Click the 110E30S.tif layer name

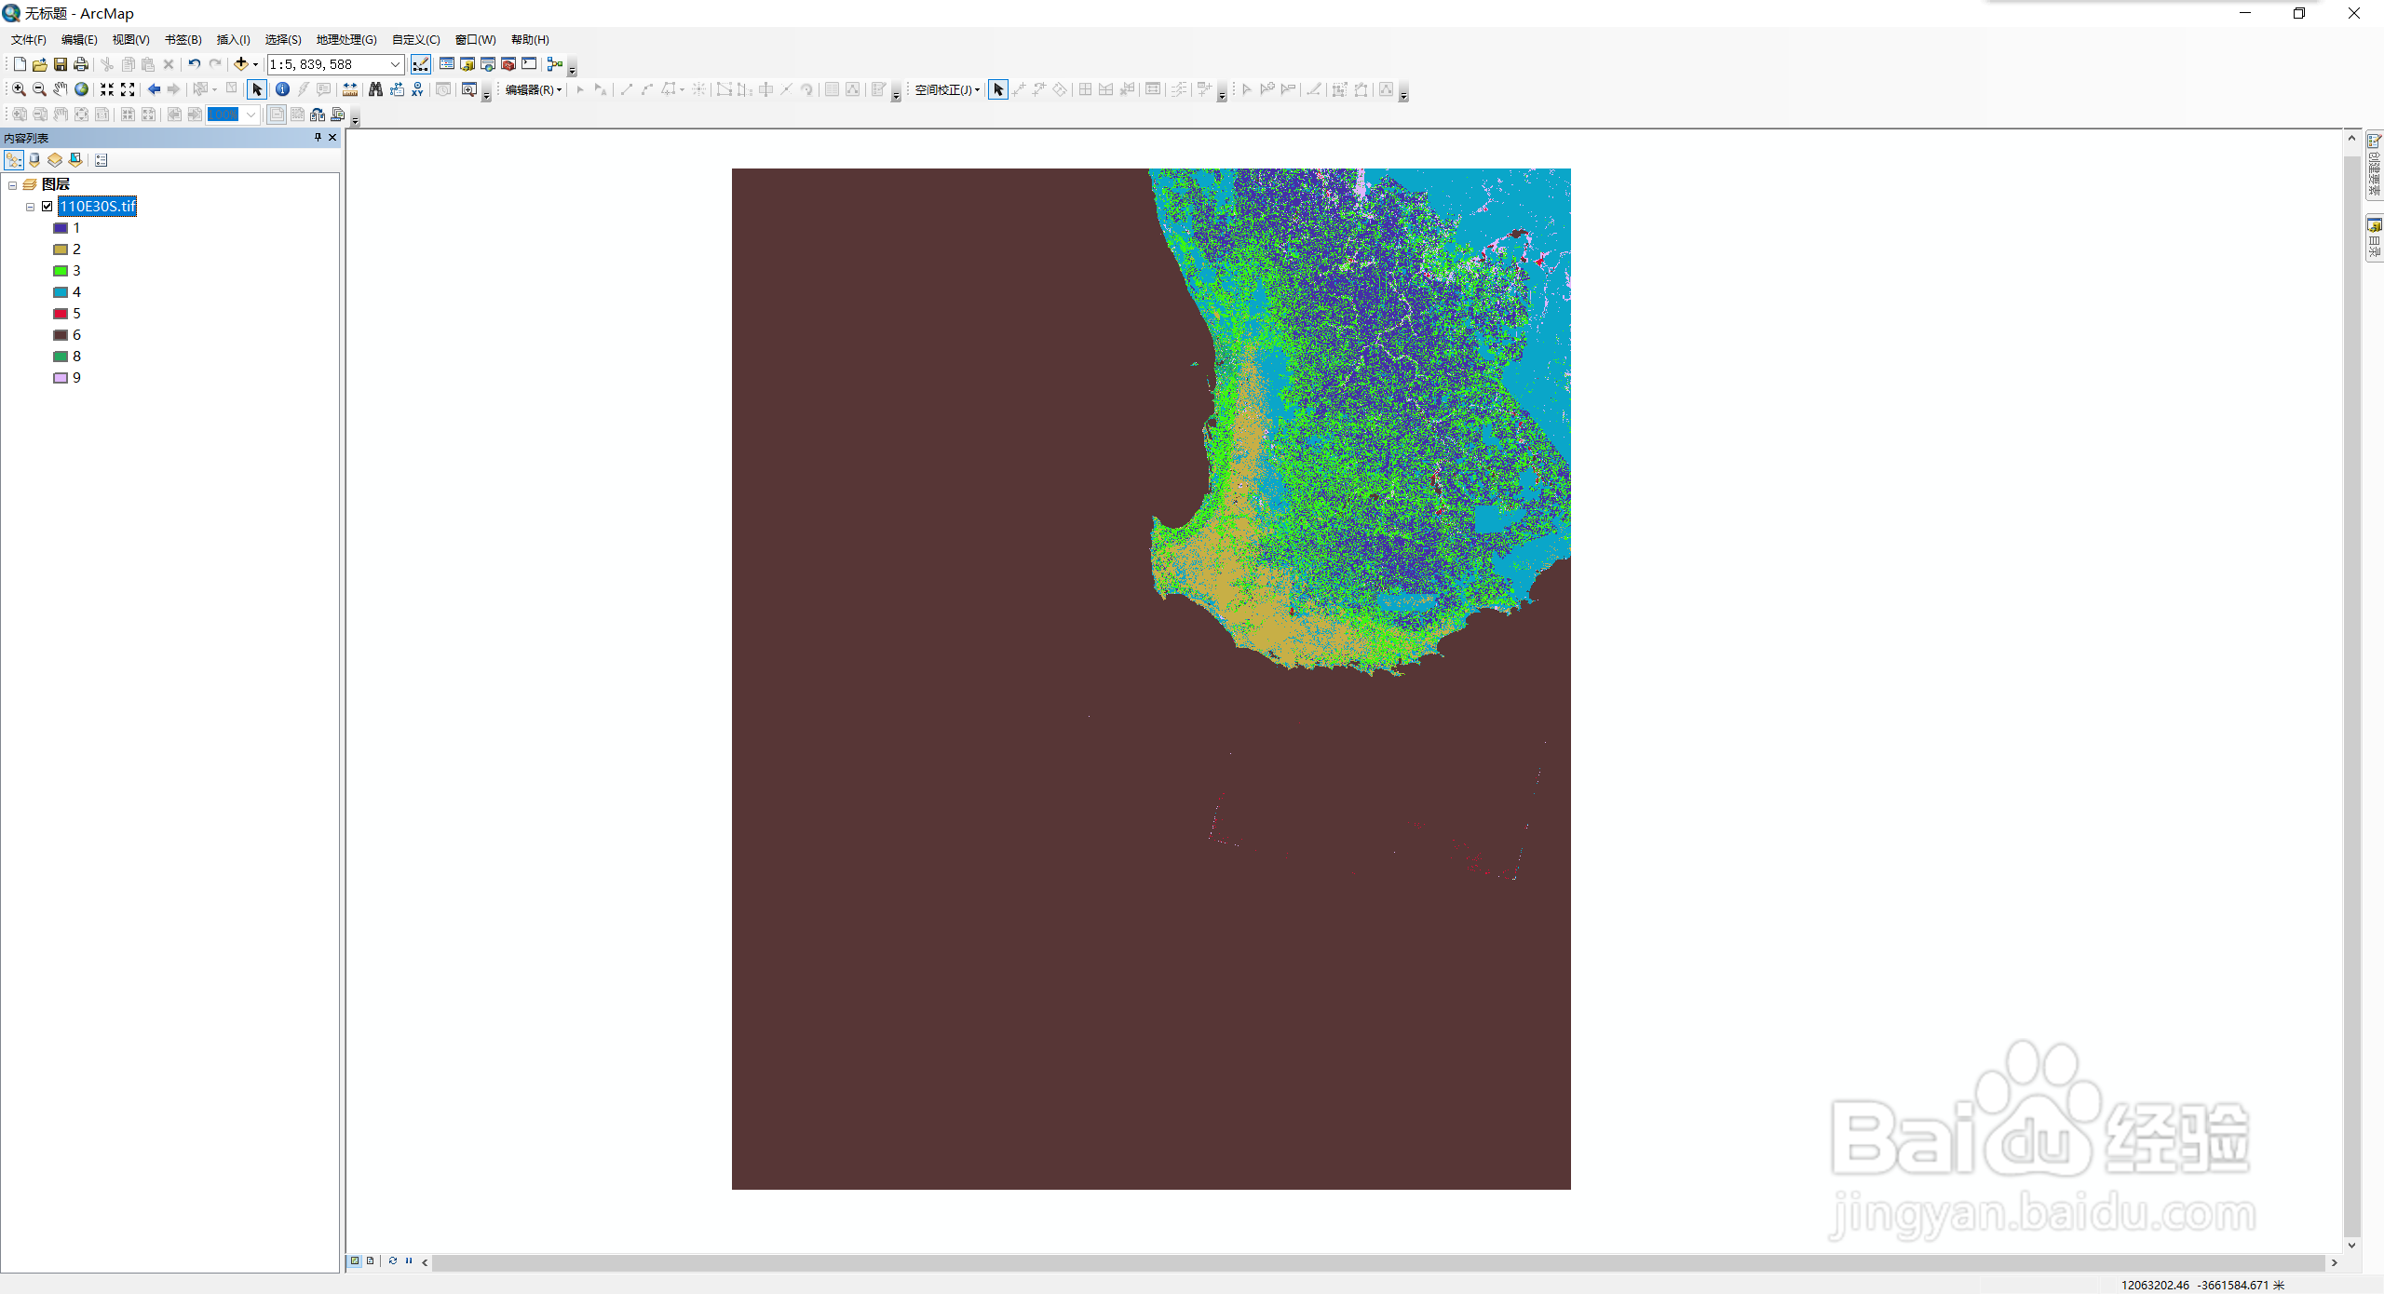(98, 207)
